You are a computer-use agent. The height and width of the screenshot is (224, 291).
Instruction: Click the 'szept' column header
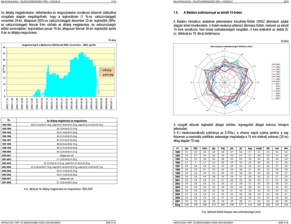click(x=259, y=148)
